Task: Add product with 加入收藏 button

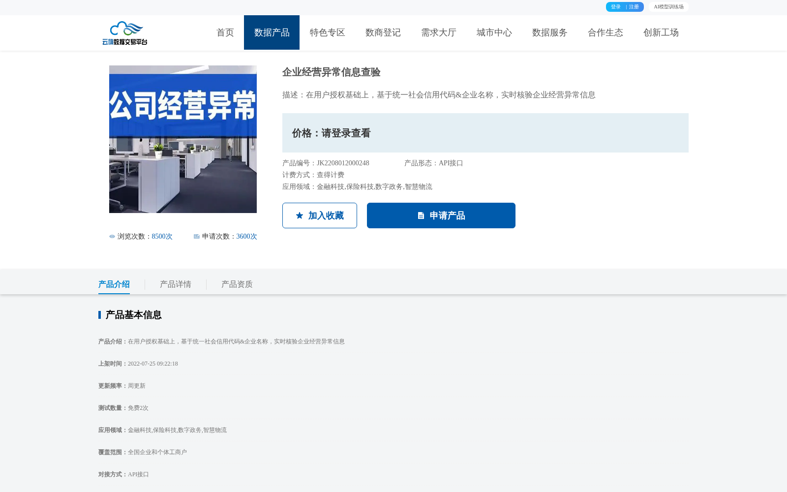Action: tap(320, 215)
